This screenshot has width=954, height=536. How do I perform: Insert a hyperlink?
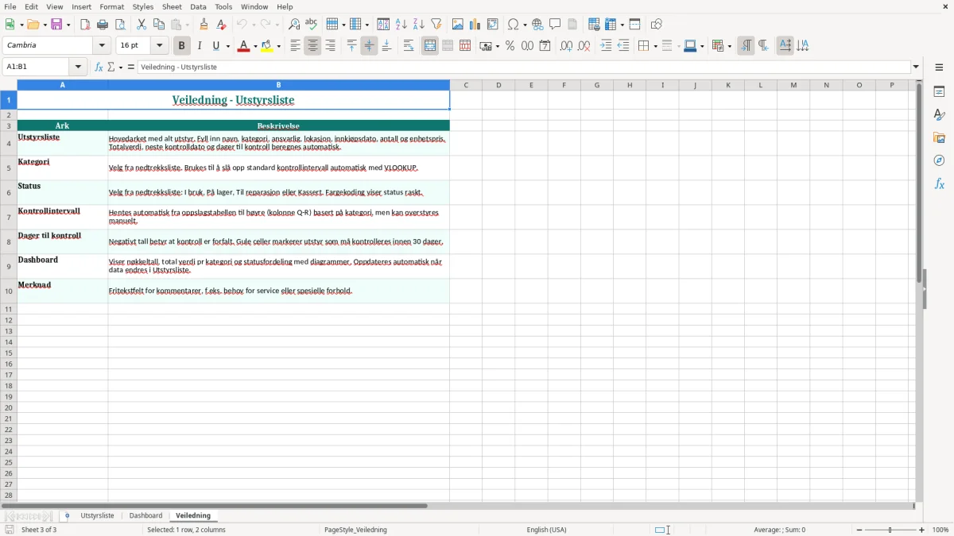click(537, 25)
